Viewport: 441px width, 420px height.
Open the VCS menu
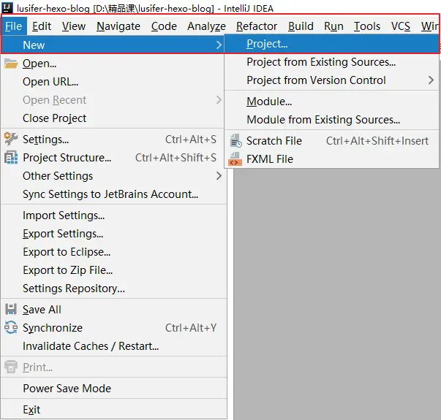tap(401, 26)
